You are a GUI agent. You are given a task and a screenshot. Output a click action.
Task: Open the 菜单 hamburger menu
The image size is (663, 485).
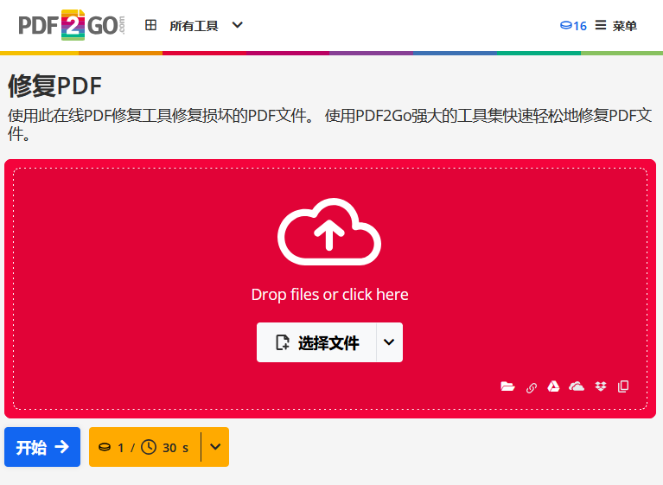pyautogui.click(x=616, y=26)
